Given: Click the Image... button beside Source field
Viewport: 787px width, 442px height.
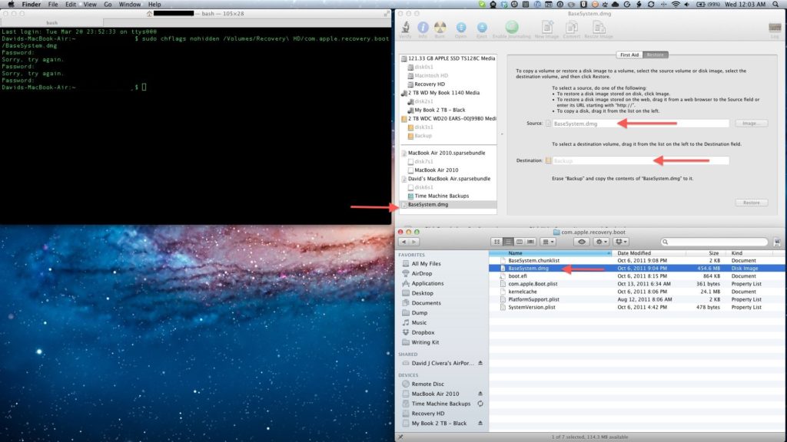Looking at the screenshot, I should 752,124.
